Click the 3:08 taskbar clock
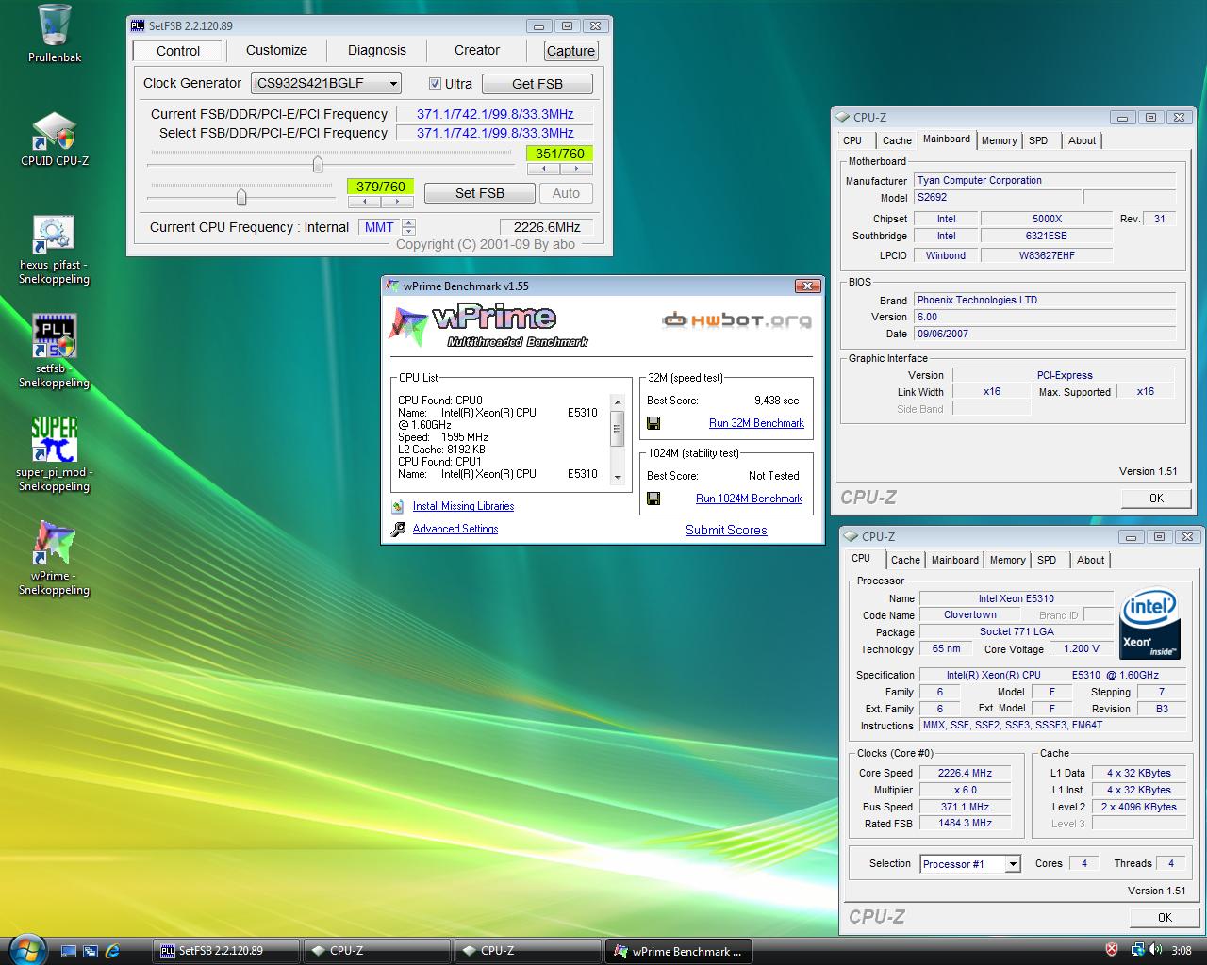This screenshot has width=1207, height=965. click(1181, 951)
